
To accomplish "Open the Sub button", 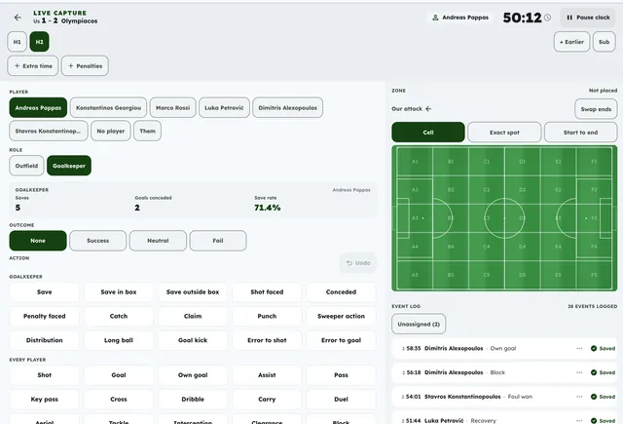I will tap(604, 42).
